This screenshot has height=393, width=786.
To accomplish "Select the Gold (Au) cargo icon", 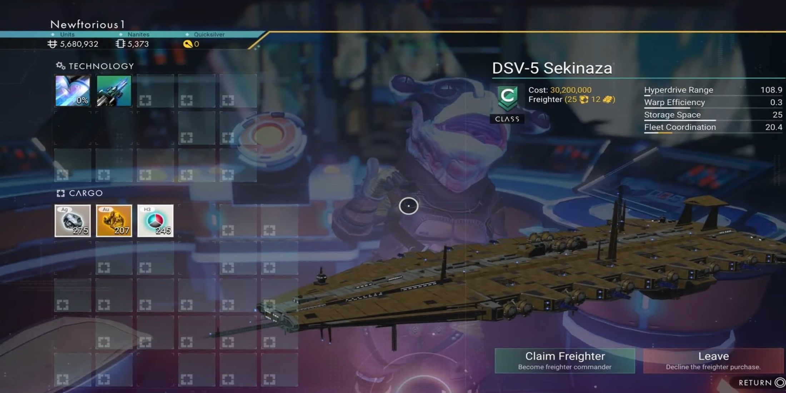I will click(x=113, y=220).
